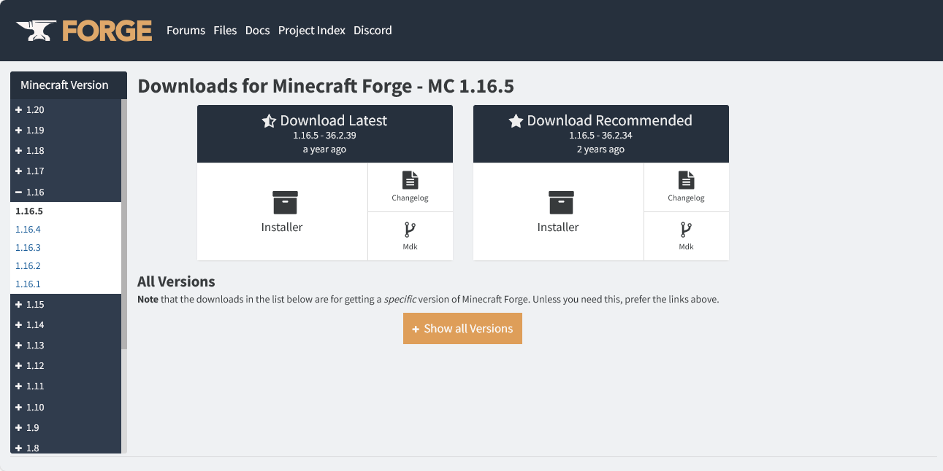The width and height of the screenshot is (943, 471).
Task: Click the Mdk fork icon under Download Latest
Action: coord(411,230)
